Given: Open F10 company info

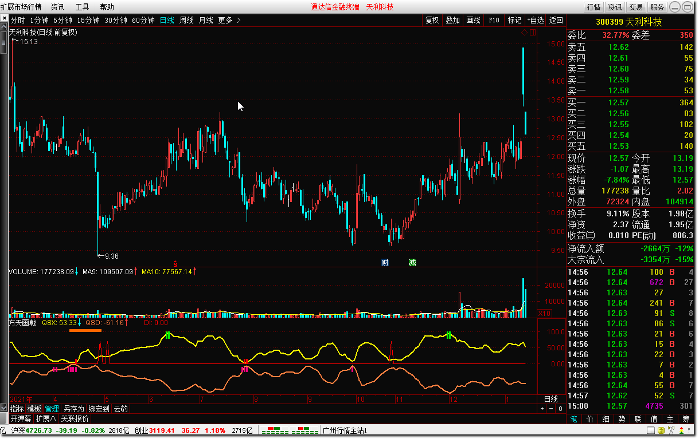Looking at the screenshot, I should click(x=494, y=20).
